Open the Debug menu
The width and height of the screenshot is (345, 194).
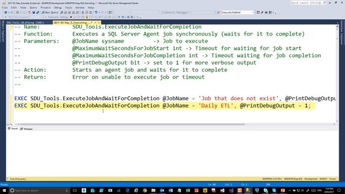pyautogui.click(x=58, y=8)
